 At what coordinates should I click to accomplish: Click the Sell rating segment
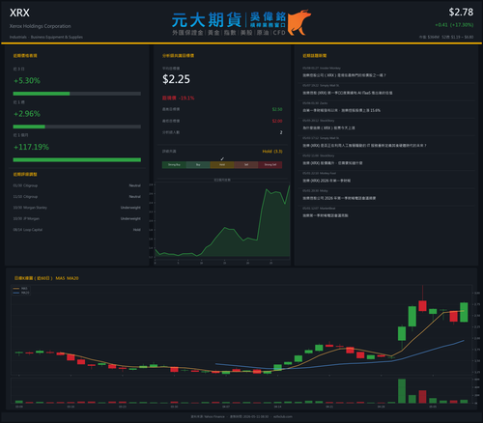point(246,165)
